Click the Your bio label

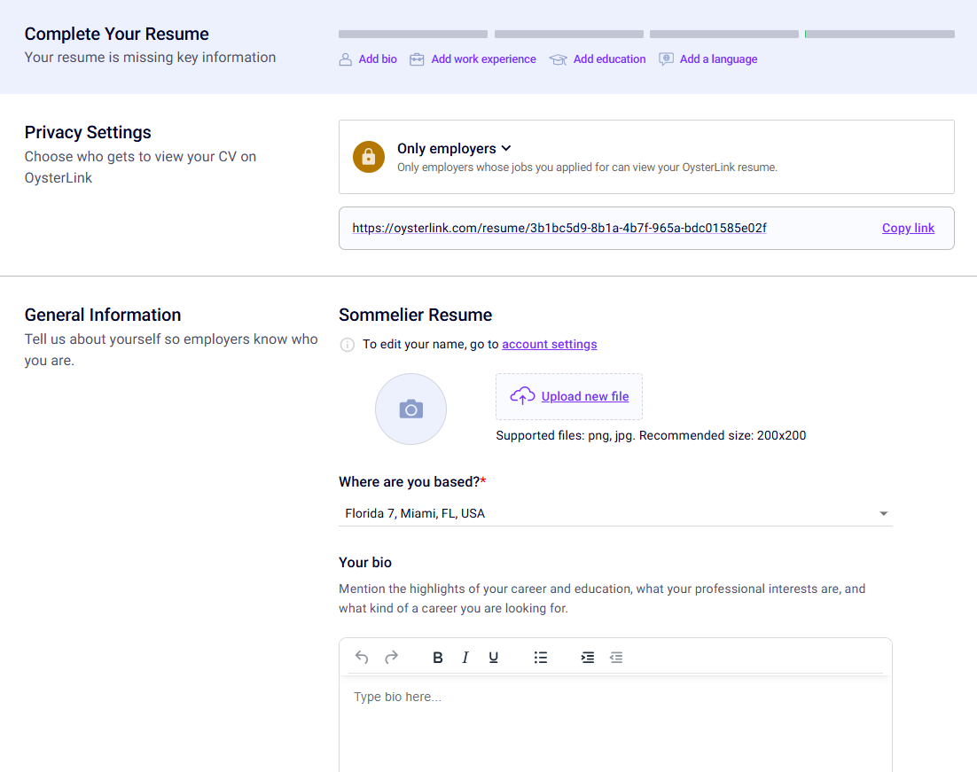tap(365, 563)
